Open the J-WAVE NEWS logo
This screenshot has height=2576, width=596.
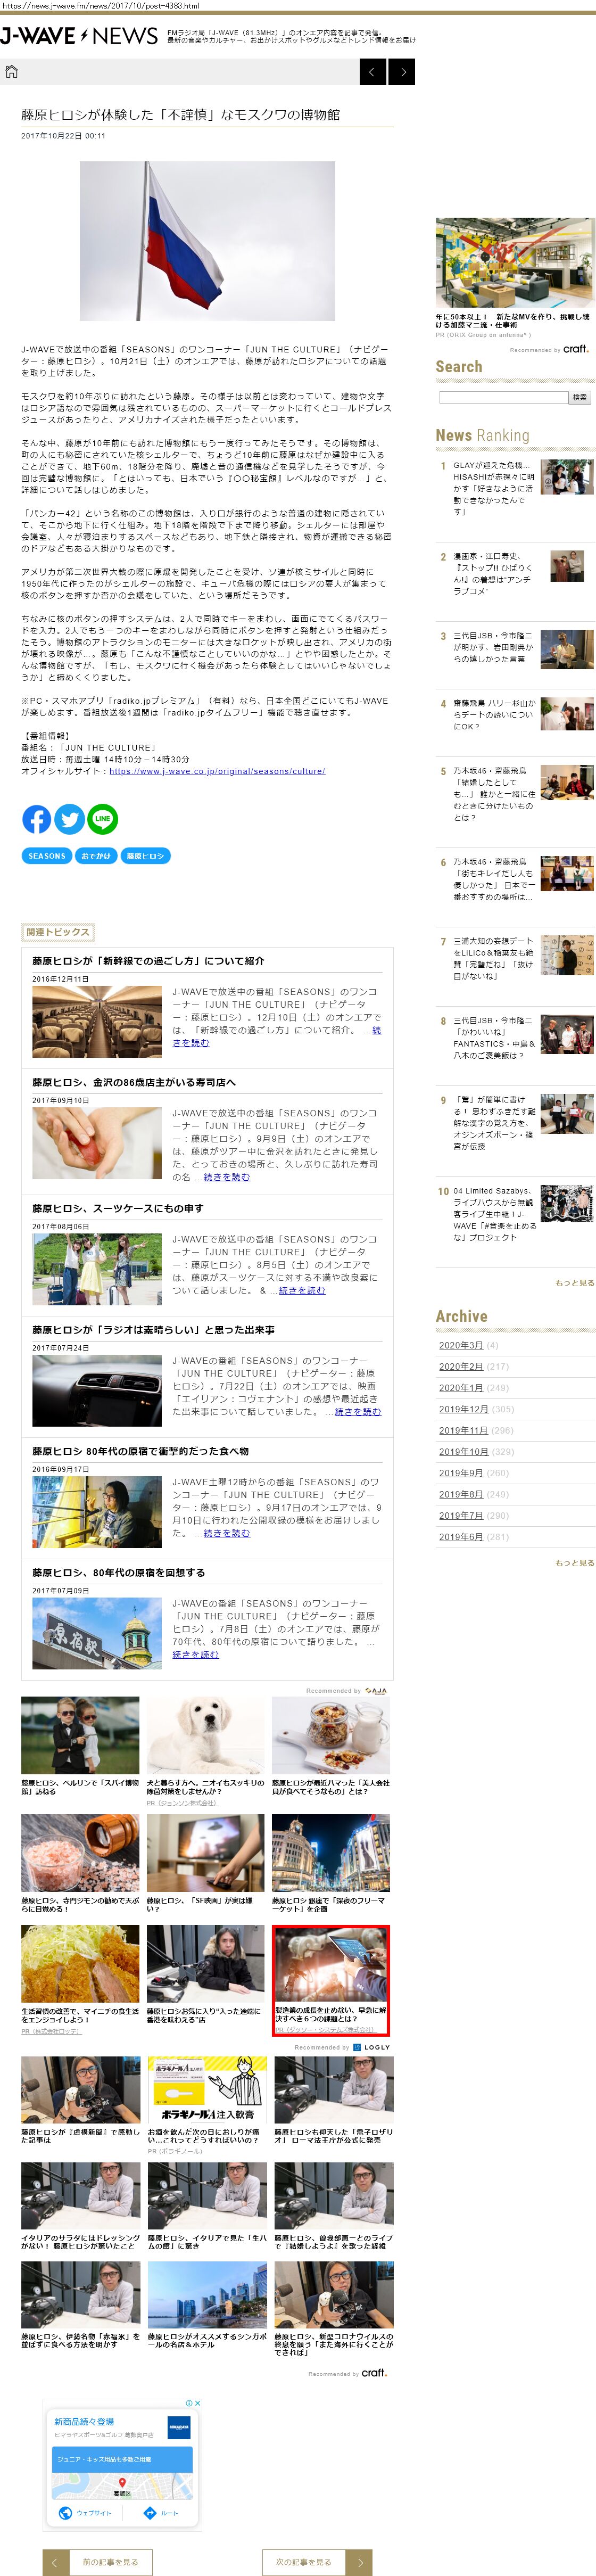79,36
